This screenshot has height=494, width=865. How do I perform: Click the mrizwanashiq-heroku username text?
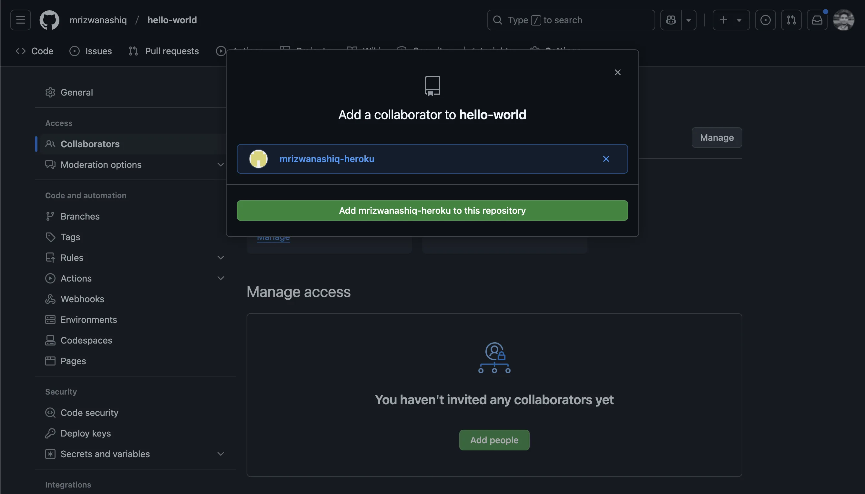tap(327, 159)
